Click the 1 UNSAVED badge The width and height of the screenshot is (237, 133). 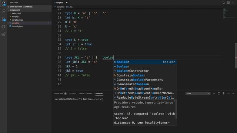pyautogui.click(x=28, y=7)
